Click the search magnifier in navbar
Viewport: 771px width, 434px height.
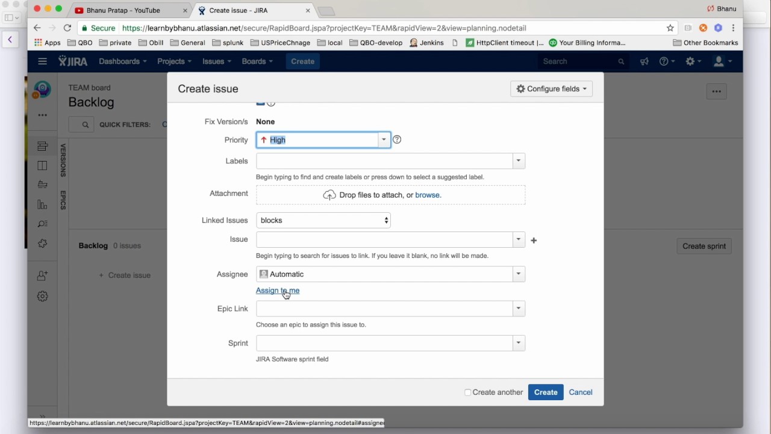point(621,61)
